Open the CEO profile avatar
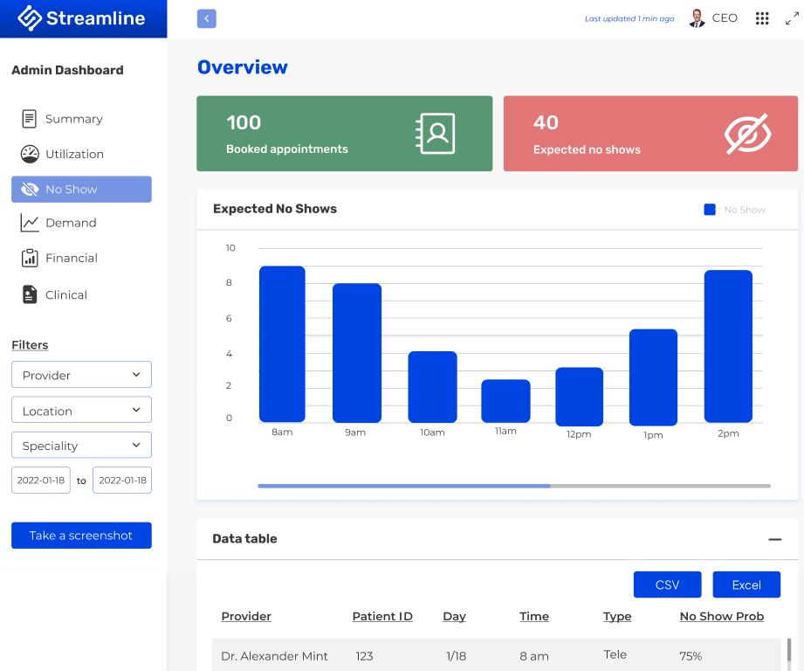The width and height of the screenshot is (804, 671). (x=697, y=18)
